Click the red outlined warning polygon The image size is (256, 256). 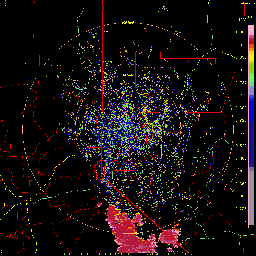(100, 170)
